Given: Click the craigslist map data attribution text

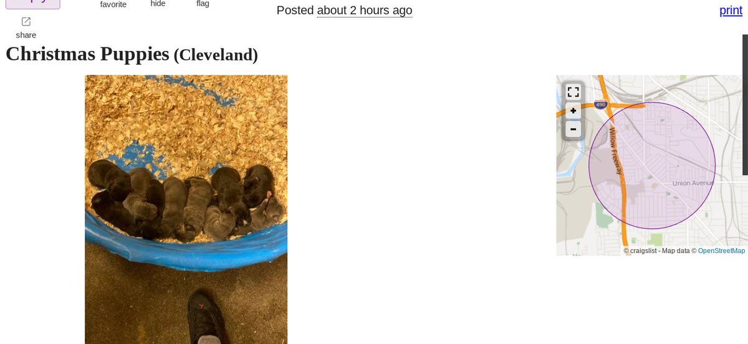Looking at the screenshot, I should point(659,251).
